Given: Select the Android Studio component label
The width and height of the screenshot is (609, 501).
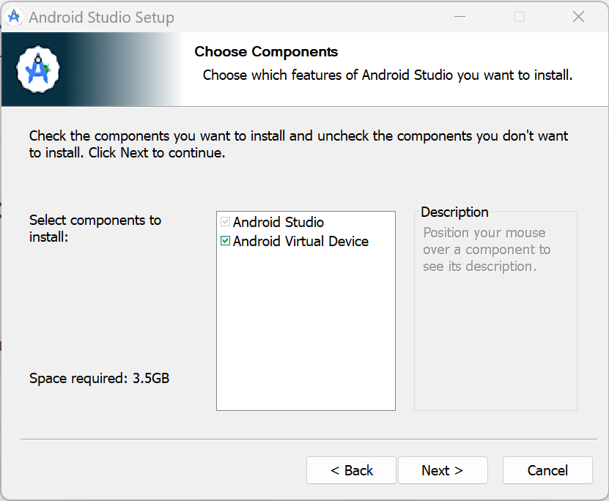Looking at the screenshot, I should click(278, 222).
